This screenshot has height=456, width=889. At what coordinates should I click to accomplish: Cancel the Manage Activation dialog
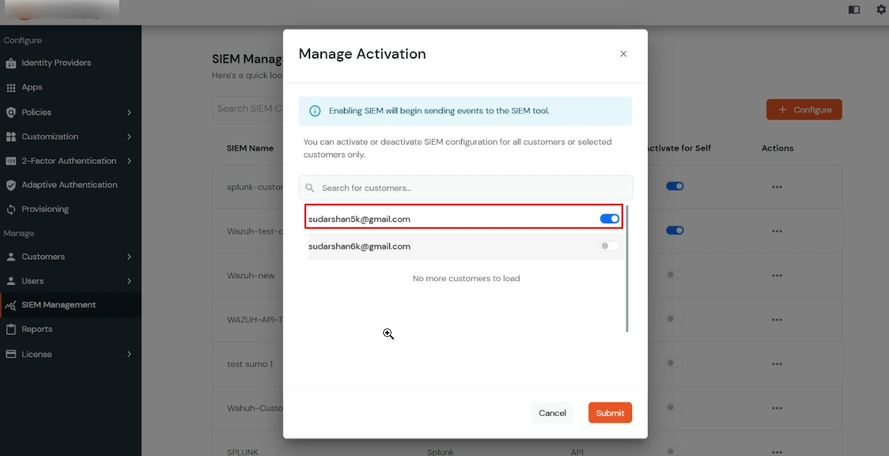pos(552,413)
